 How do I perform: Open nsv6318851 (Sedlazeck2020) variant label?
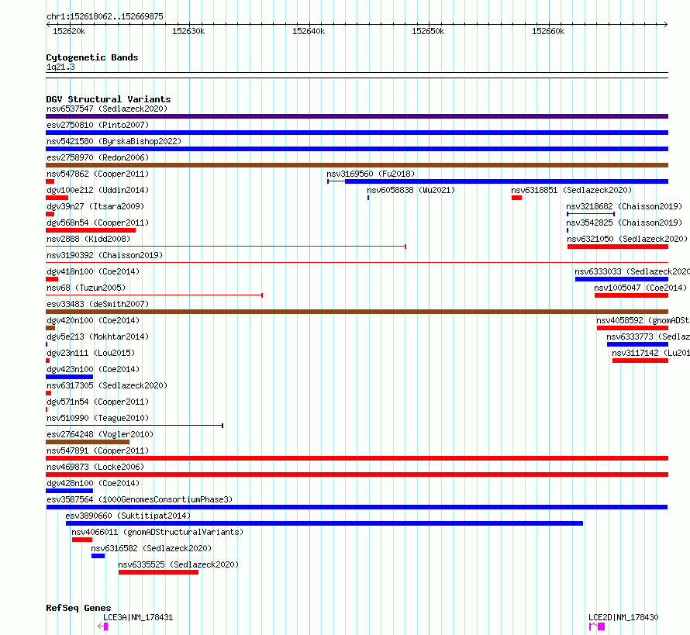[x=571, y=190]
